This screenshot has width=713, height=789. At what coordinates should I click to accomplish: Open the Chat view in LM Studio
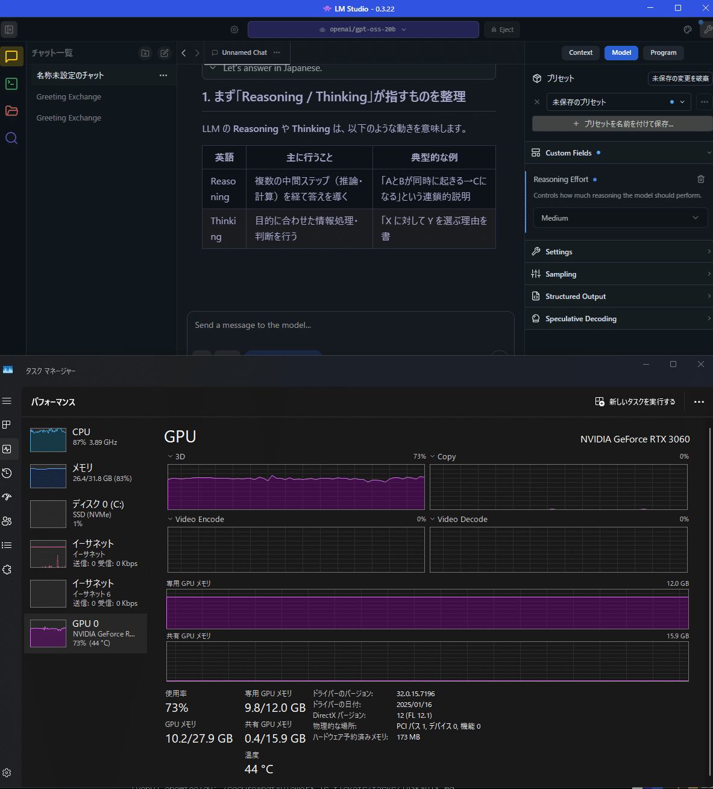point(11,57)
